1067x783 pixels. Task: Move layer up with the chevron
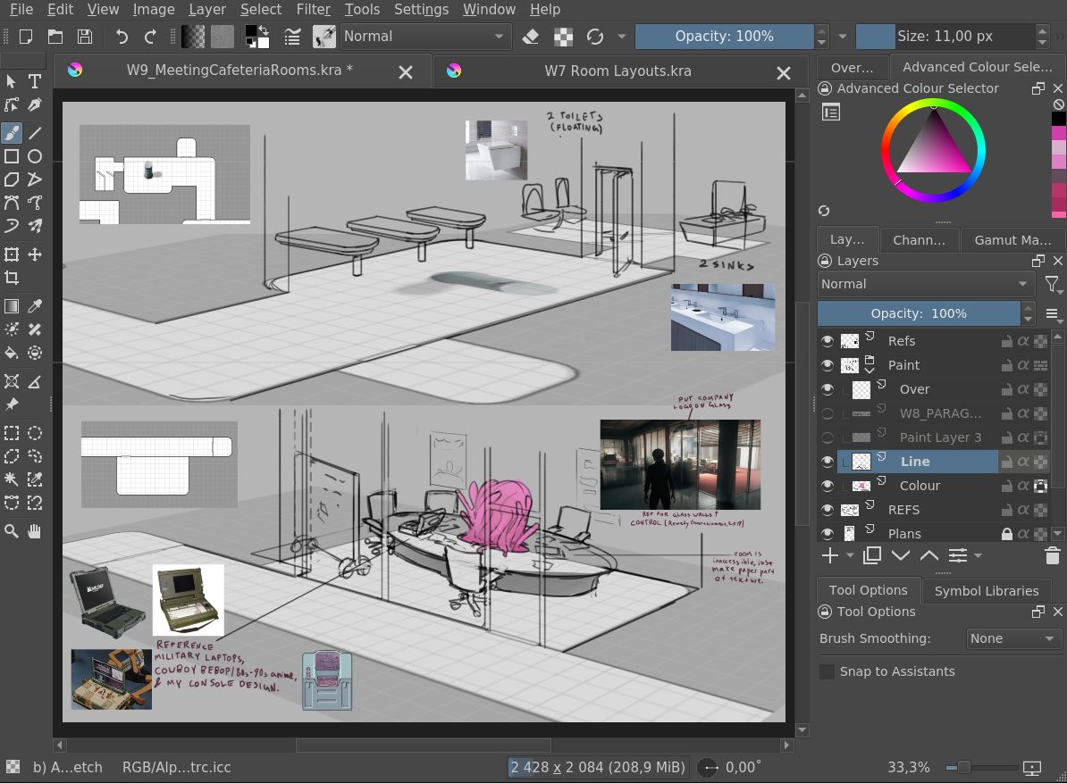coord(928,556)
